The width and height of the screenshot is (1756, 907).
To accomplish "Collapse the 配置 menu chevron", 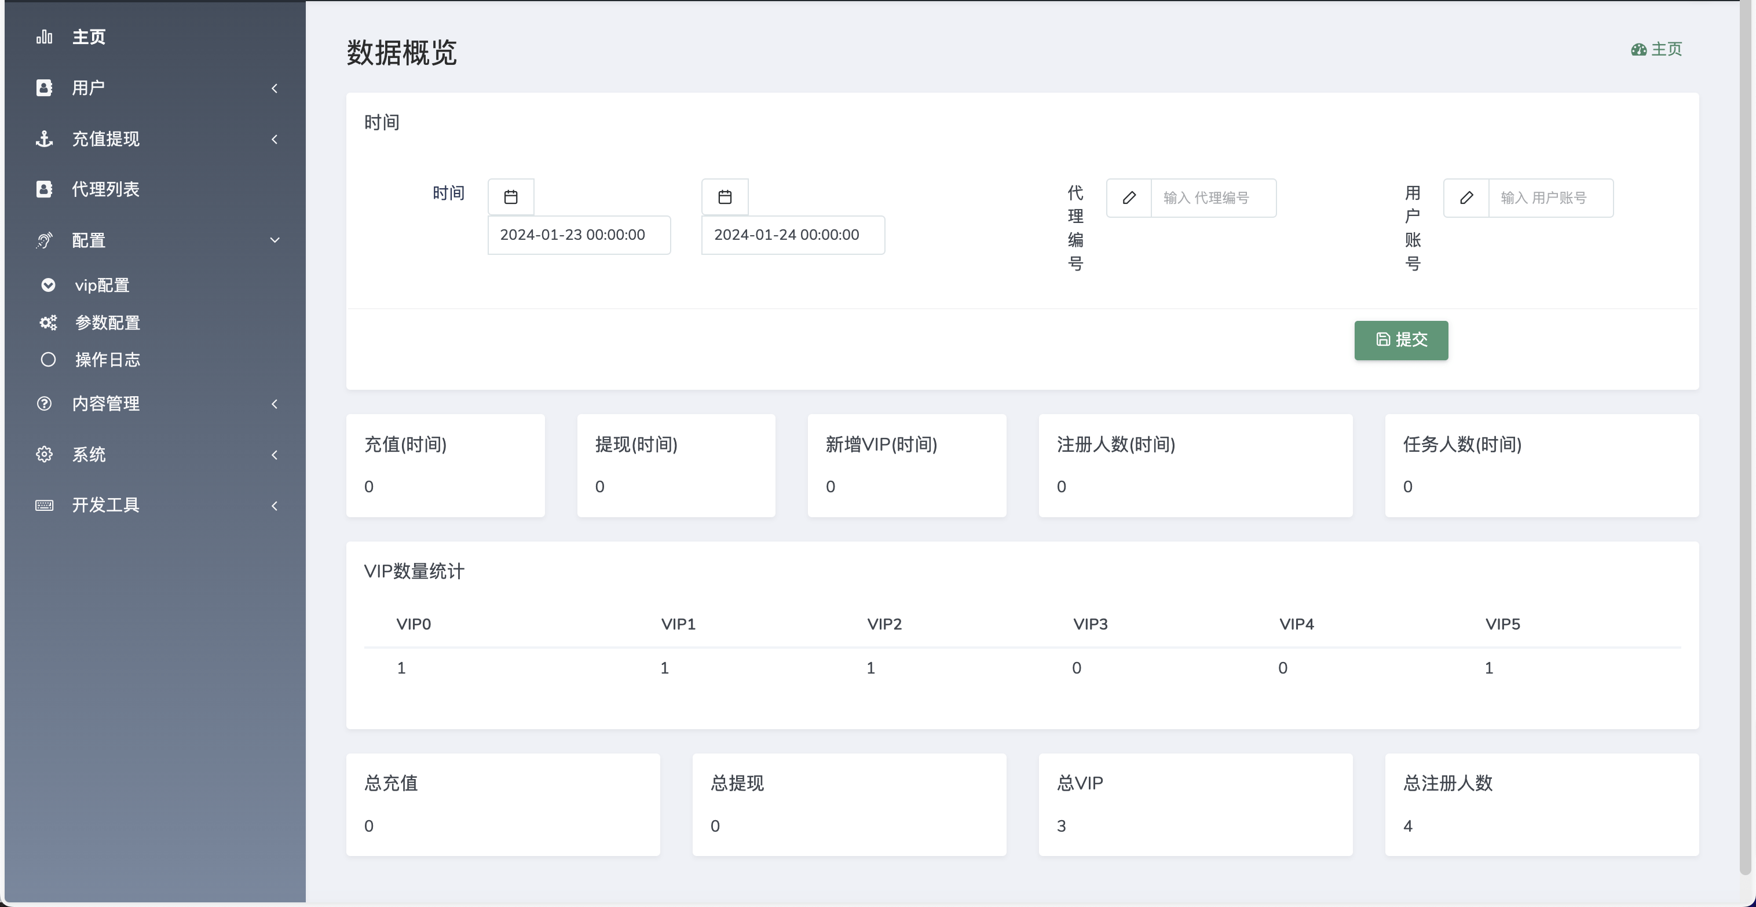I will pyautogui.click(x=275, y=240).
